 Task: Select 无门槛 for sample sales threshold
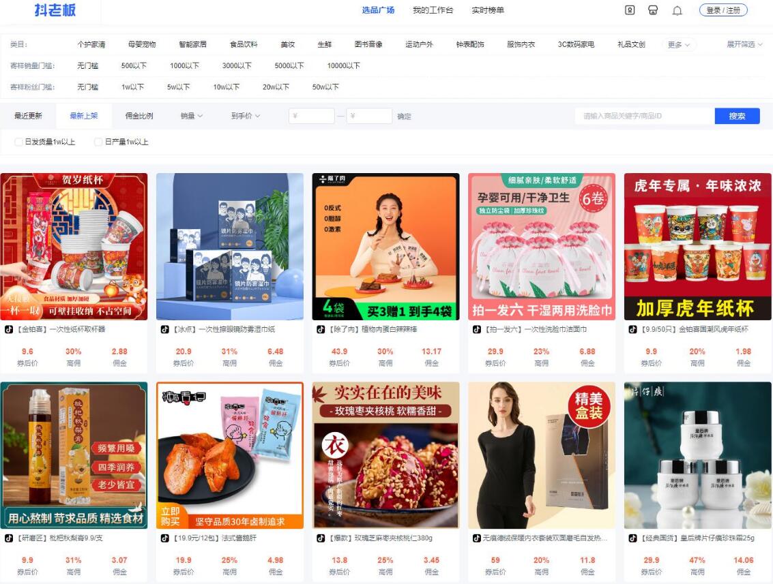(x=88, y=65)
